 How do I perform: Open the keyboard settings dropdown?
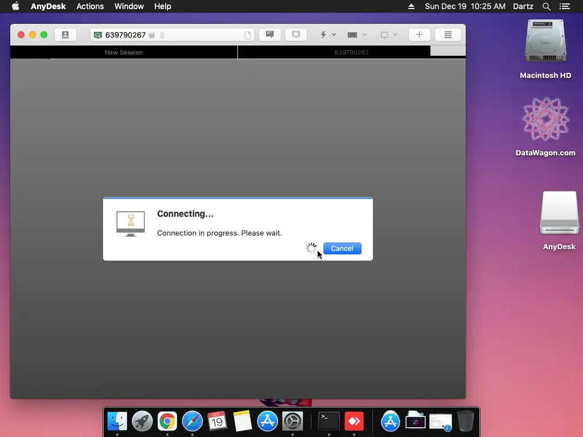tap(357, 35)
